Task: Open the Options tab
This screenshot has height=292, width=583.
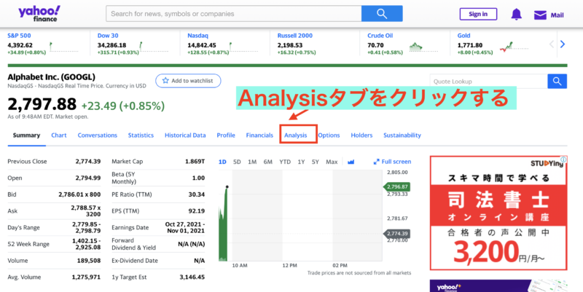Action: [329, 135]
